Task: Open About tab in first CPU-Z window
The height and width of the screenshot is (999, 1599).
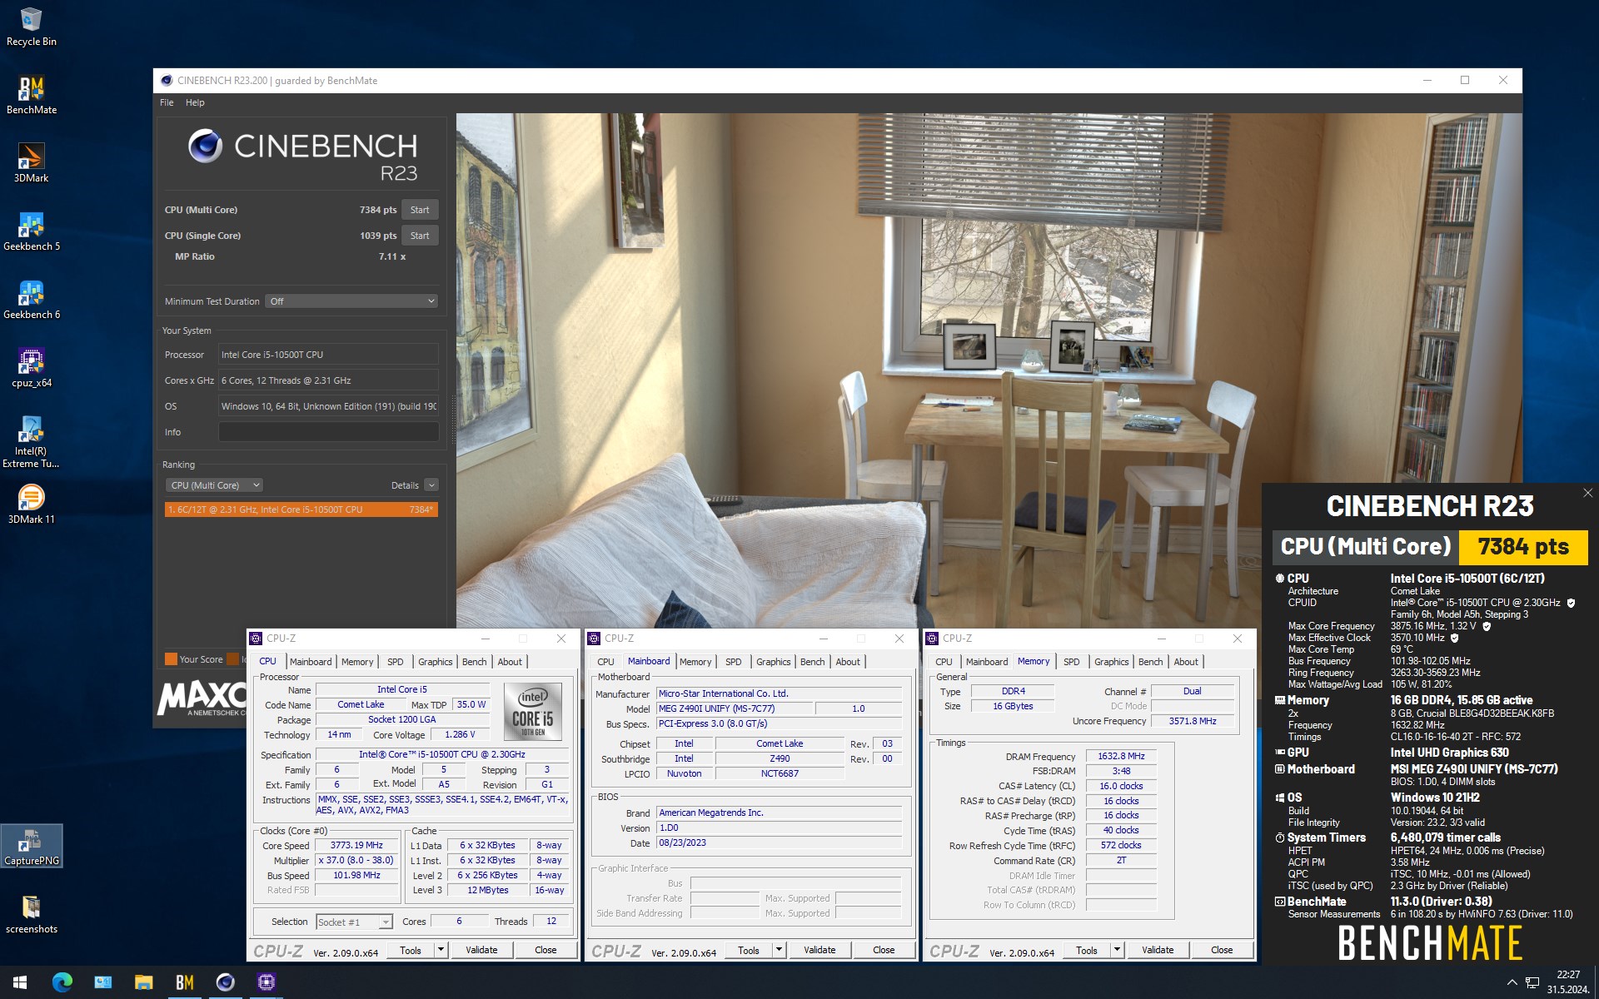Action: (x=510, y=662)
